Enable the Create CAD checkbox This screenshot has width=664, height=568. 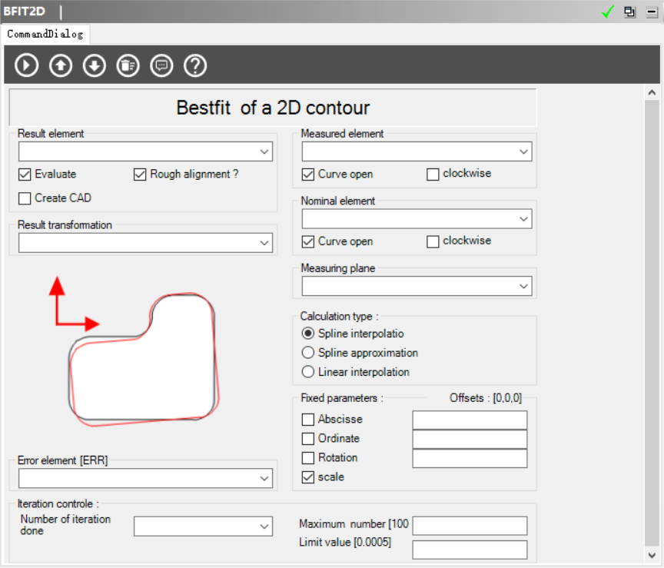25,198
